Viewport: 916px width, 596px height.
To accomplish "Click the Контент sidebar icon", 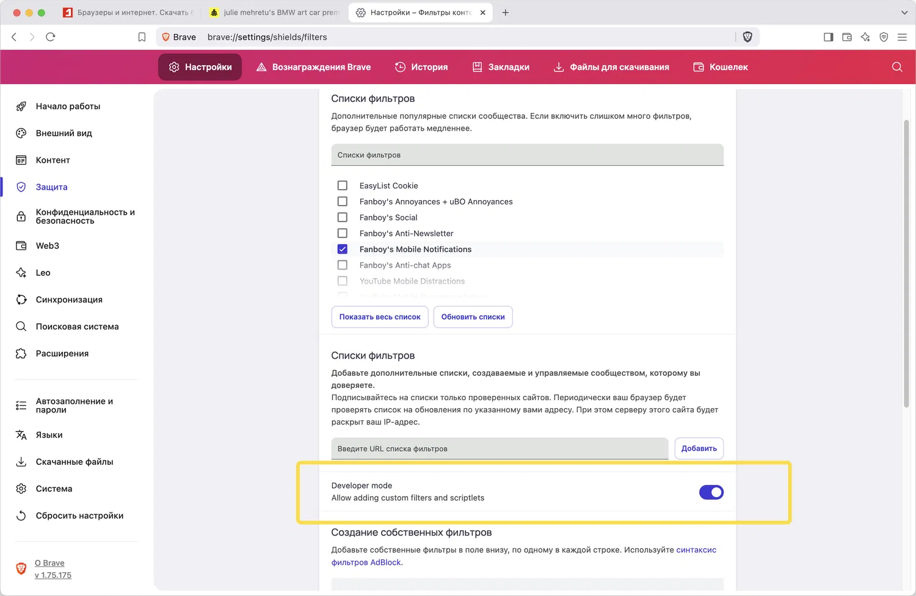I will [x=21, y=160].
